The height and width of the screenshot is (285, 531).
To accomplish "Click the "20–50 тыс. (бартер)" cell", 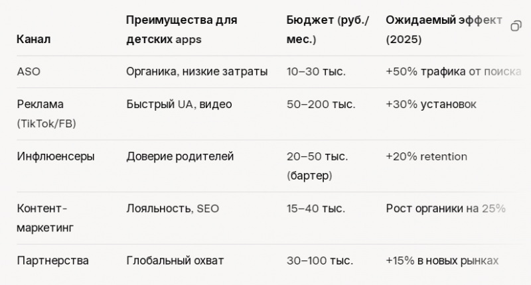I will click(317, 166).
